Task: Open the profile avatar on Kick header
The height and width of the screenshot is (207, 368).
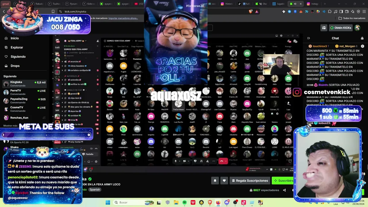Action: tap(357, 28)
